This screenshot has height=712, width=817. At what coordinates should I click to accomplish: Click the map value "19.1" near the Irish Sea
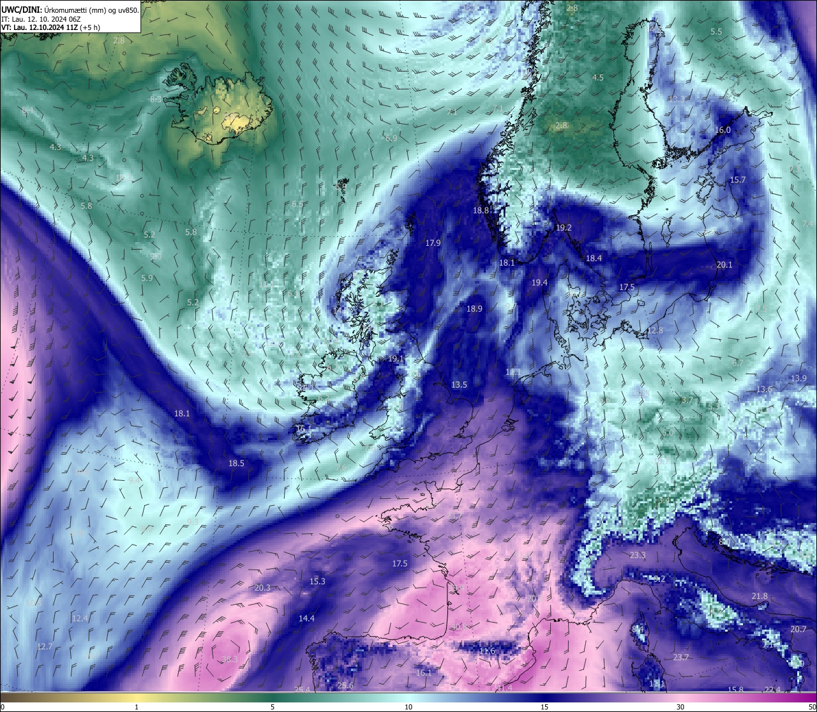[396, 359]
